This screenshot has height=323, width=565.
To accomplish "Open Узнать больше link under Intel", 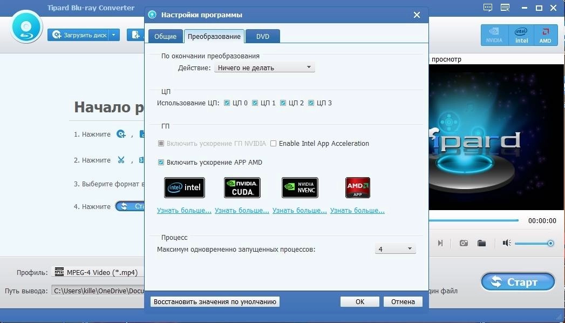I will click(x=184, y=211).
